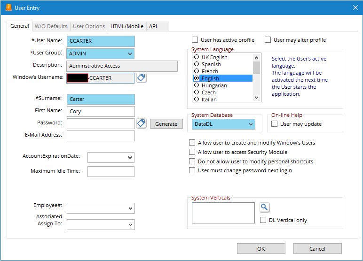
Task: Click language list scroll up arrow
Action: 257,58
